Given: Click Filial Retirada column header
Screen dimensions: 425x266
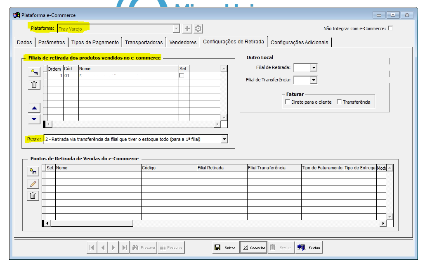Looking at the screenshot, I should click(x=222, y=168).
